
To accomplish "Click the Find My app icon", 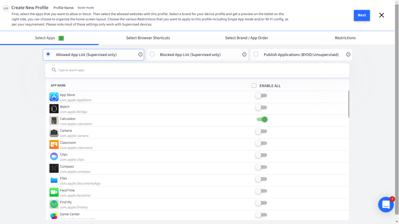I will [x=54, y=204].
